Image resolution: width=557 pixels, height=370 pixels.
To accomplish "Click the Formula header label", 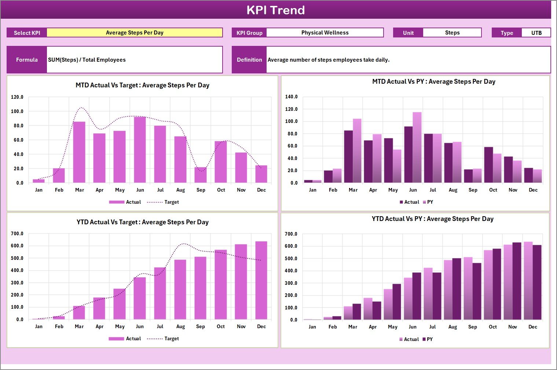I will coord(26,59).
